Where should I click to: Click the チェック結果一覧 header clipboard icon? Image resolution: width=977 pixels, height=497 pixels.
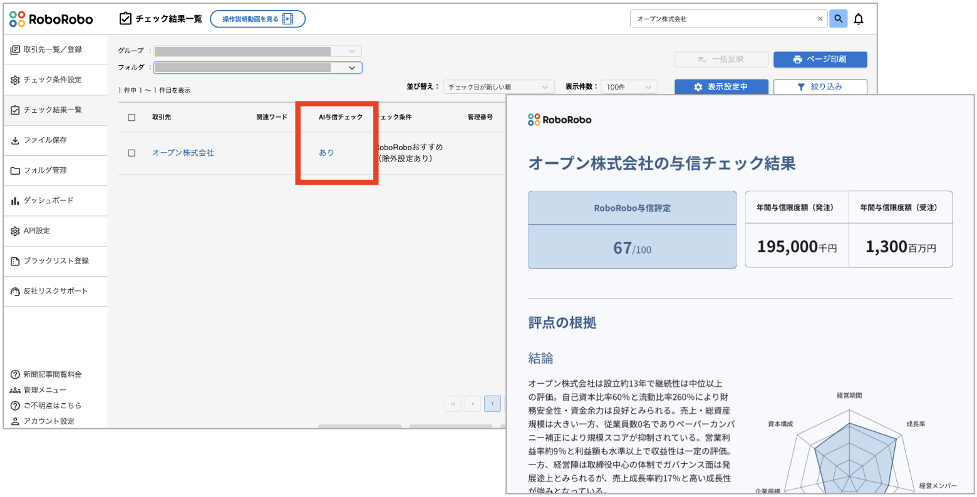click(125, 19)
